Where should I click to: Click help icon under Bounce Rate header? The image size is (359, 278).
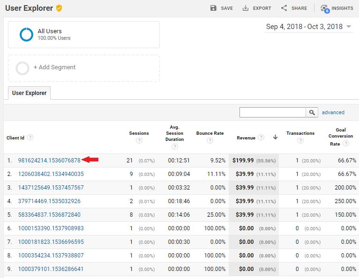[210, 140]
